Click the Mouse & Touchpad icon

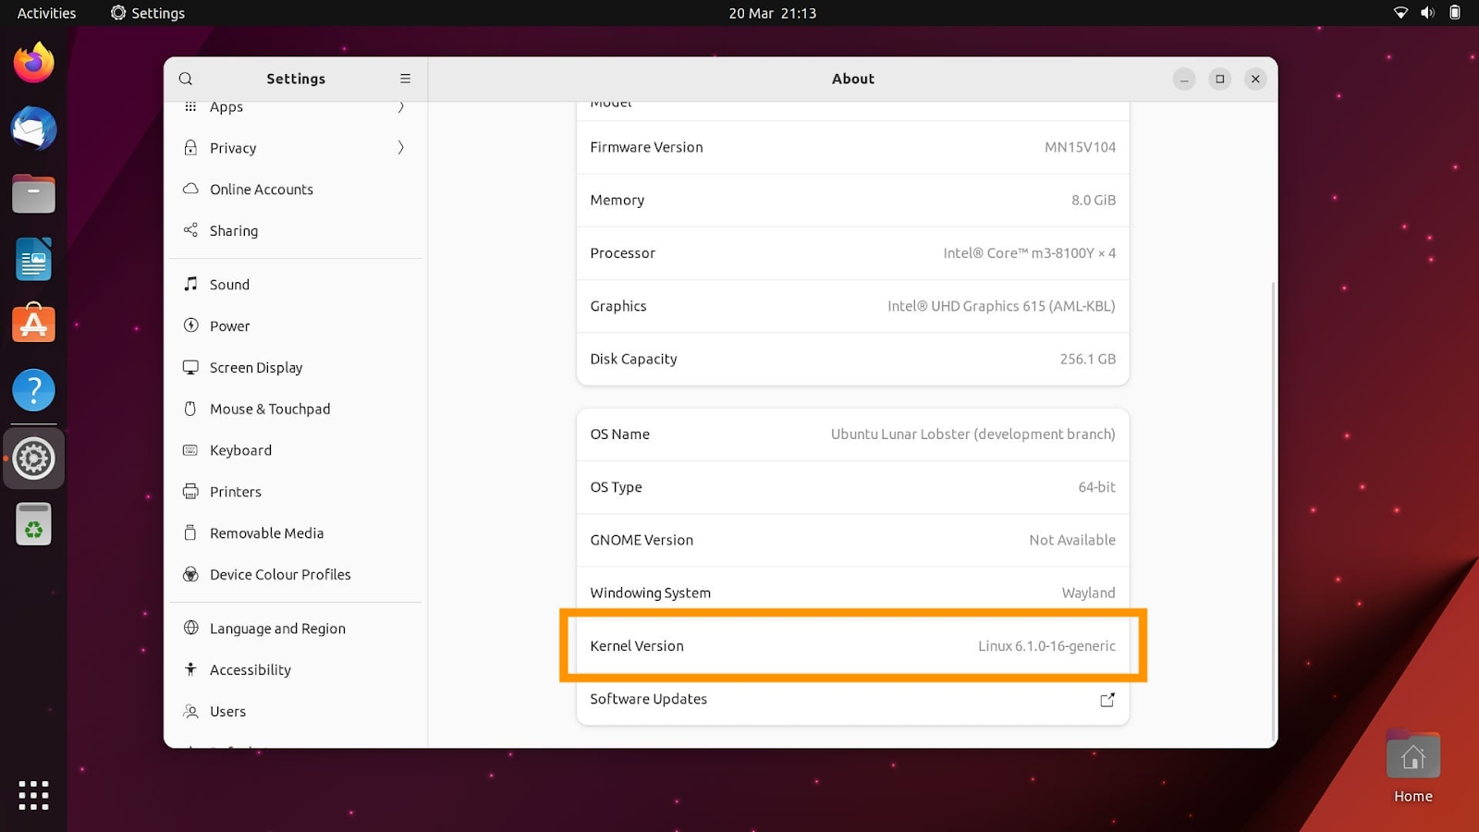[190, 409]
